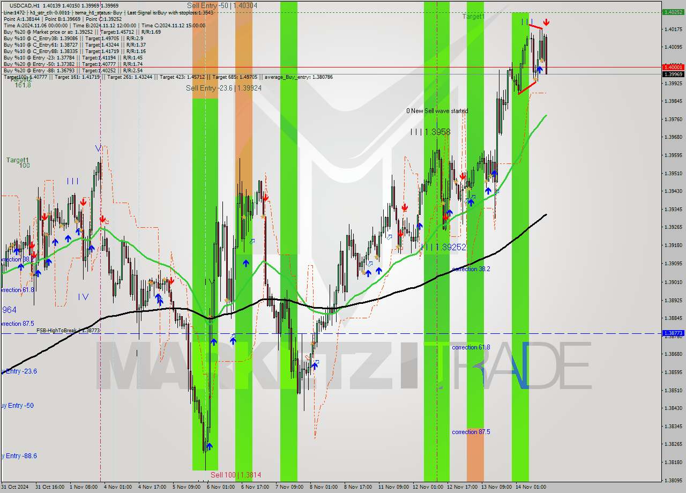Click the '7 Nov 09:00' time label

pyautogui.click(x=289, y=487)
